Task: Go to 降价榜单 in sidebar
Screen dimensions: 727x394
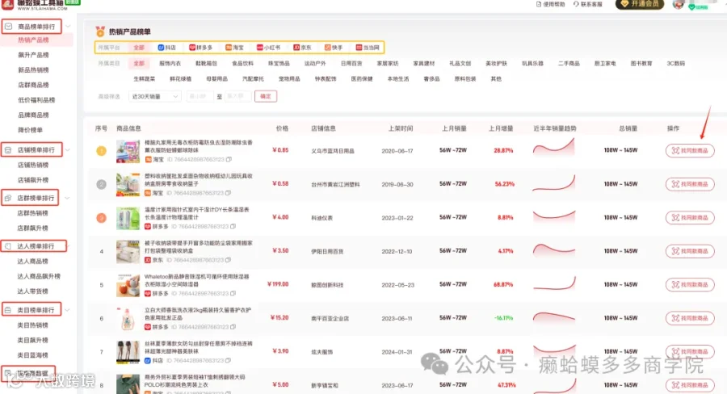Action: [30, 130]
